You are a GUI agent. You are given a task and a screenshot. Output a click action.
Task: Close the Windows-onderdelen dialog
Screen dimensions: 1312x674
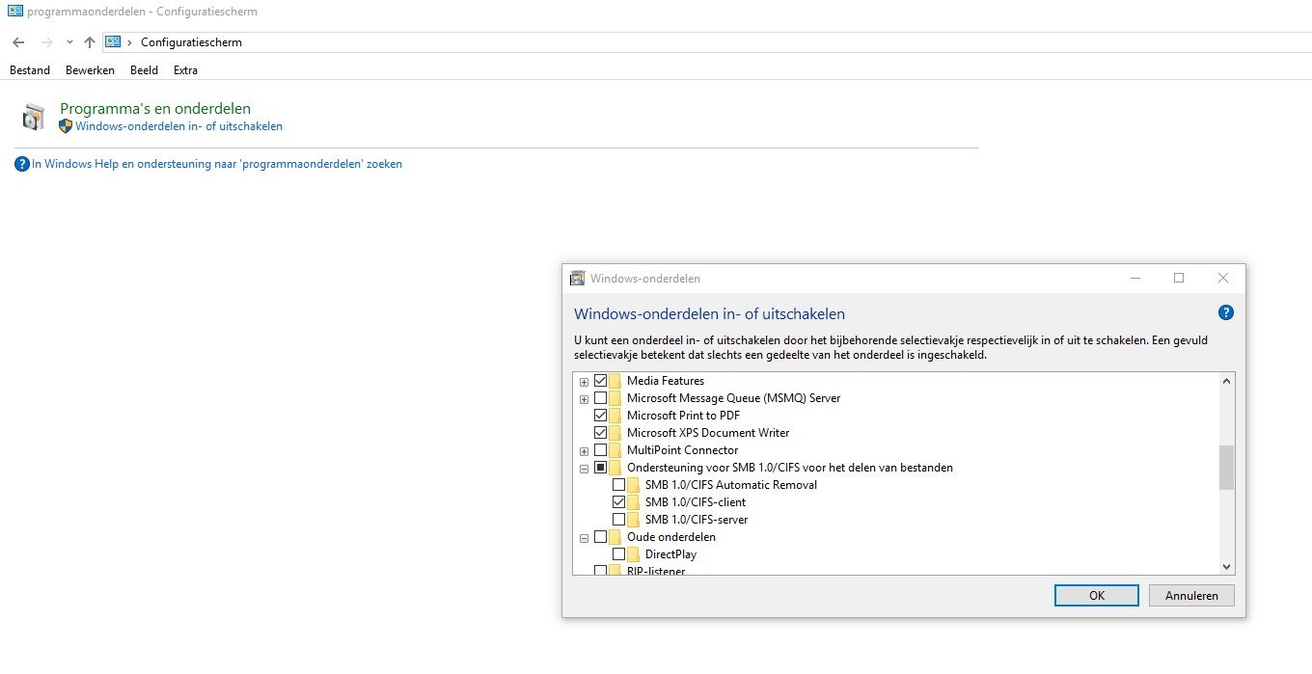tap(1223, 278)
